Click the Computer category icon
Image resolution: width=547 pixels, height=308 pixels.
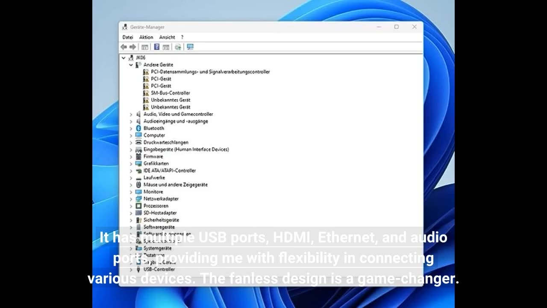click(138, 135)
